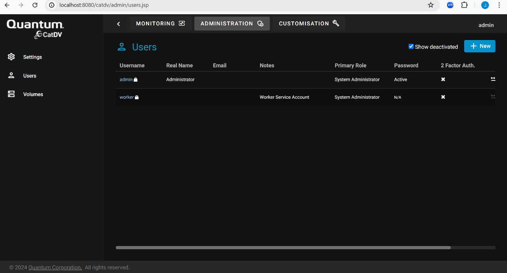Switch to the Monitoring tab
The height and width of the screenshot is (273, 507).
160,23
